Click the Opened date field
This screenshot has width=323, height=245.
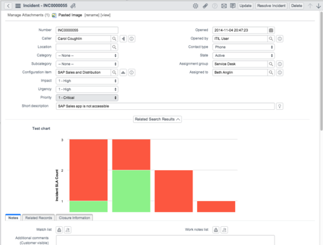(x=240, y=30)
